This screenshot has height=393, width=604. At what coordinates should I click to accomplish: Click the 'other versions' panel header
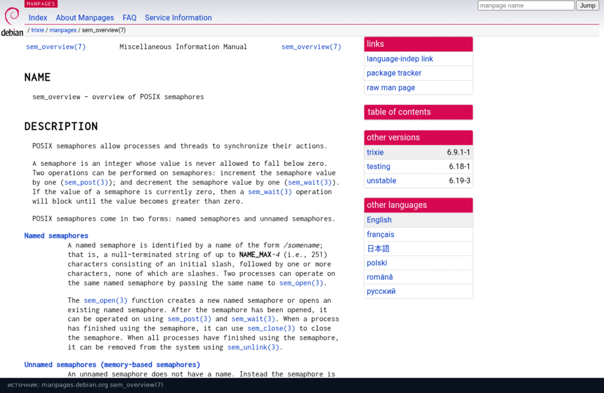pyautogui.click(x=418, y=137)
